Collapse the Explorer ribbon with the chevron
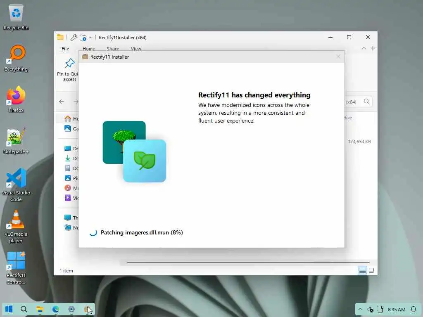This screenshot has width=423, height=317. click(x=364, y=48)
